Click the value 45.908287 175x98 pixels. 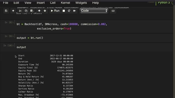pos(68,77)
